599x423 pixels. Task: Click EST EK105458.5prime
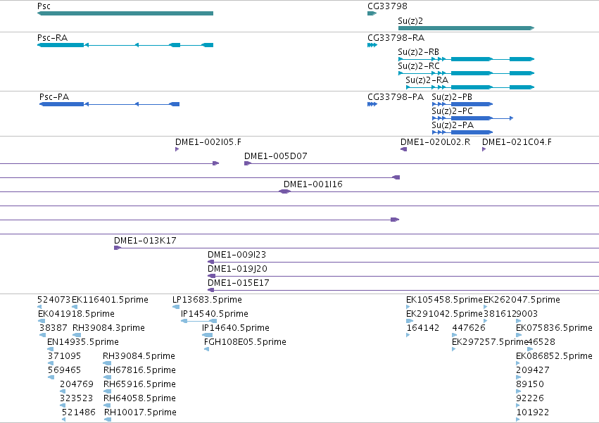[x=444, y=300]
